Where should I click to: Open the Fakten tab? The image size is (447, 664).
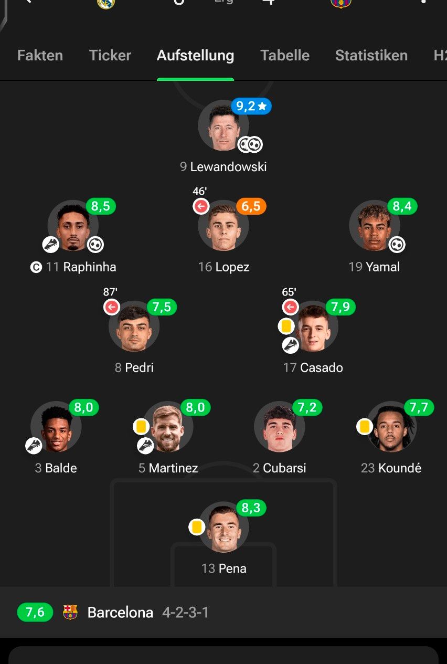point(40,56)
